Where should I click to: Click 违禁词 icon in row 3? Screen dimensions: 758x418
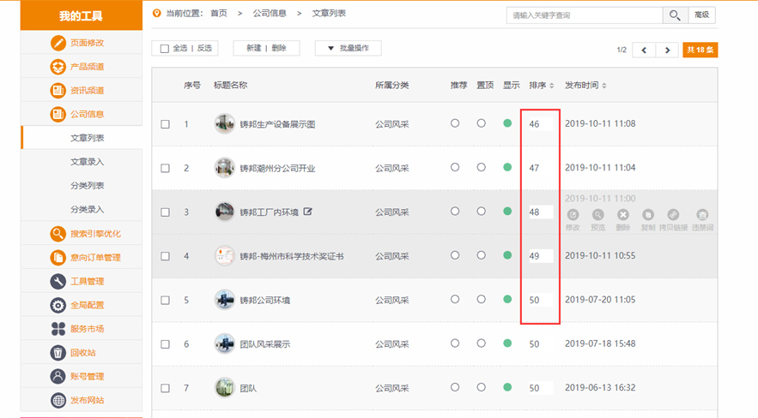click(702, 215)
